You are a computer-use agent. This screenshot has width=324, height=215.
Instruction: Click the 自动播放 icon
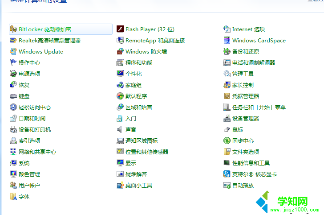pos(227,186)
